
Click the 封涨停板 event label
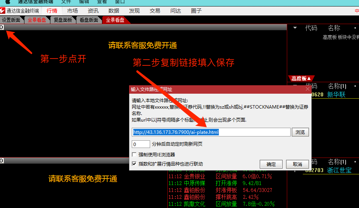pos(226,190)
